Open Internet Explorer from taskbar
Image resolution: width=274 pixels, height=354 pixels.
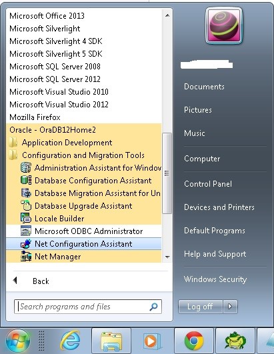coord(70,341)
